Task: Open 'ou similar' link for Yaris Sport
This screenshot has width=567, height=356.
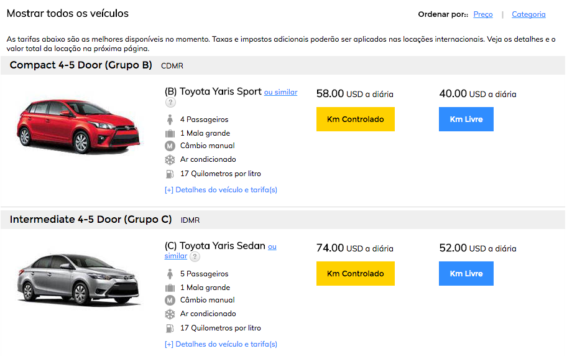Action: 280,92
